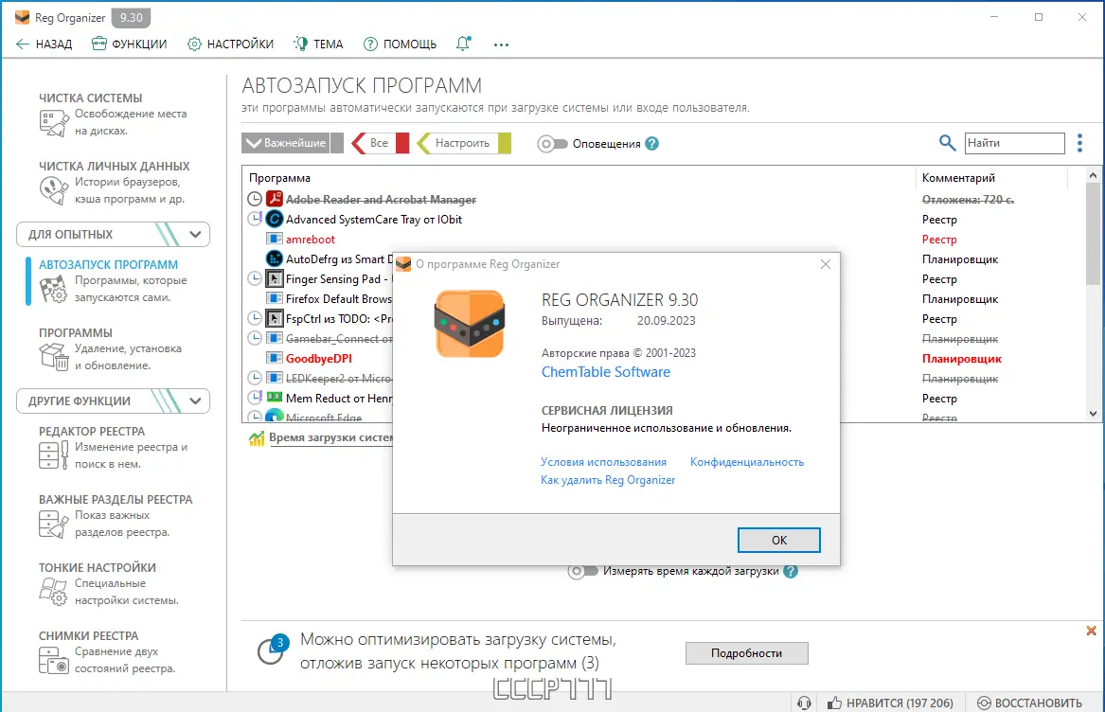Open ChemTable Software link
Image resolution: width=1105 pixels, height=712 pixels.
(605, 372)
